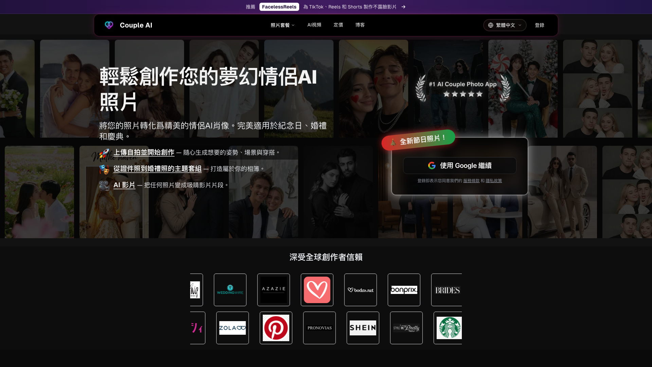Open the 隱私政策 privacy policy link
This screenshot has height=367, width=652.
(x=494, y=181)
